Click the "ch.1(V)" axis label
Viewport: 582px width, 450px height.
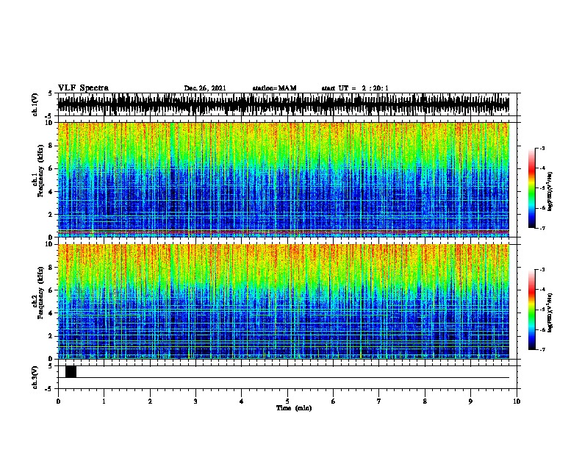[x=35, y=104]
